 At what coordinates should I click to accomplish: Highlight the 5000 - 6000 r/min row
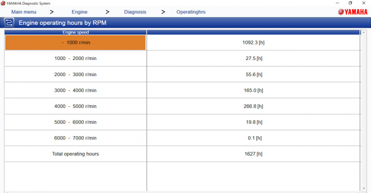[x=76, y=122]
